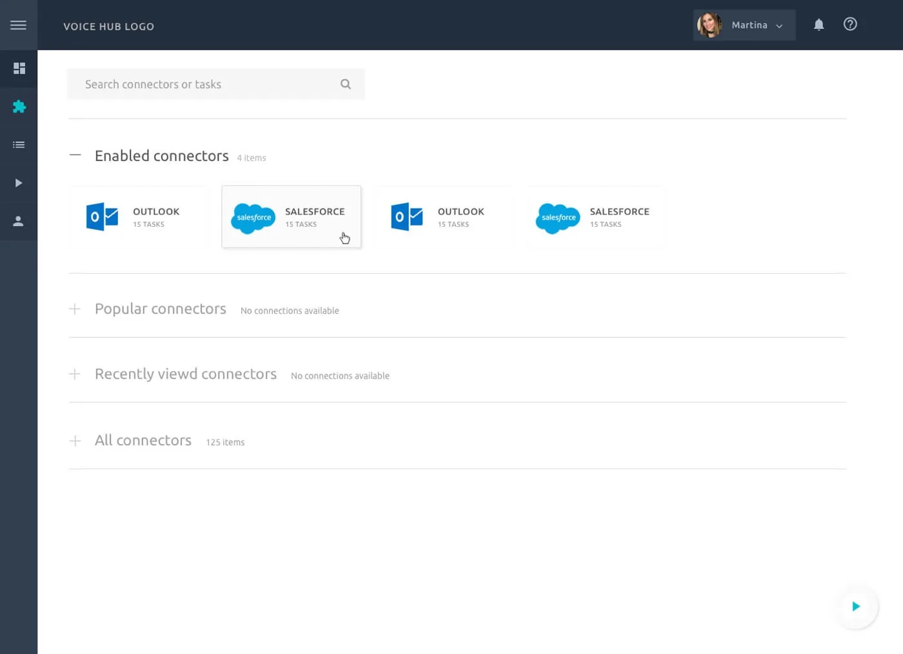The image size is (903, 654).
Task: Click the play icon in the sidebar
Action: [19, 183]
